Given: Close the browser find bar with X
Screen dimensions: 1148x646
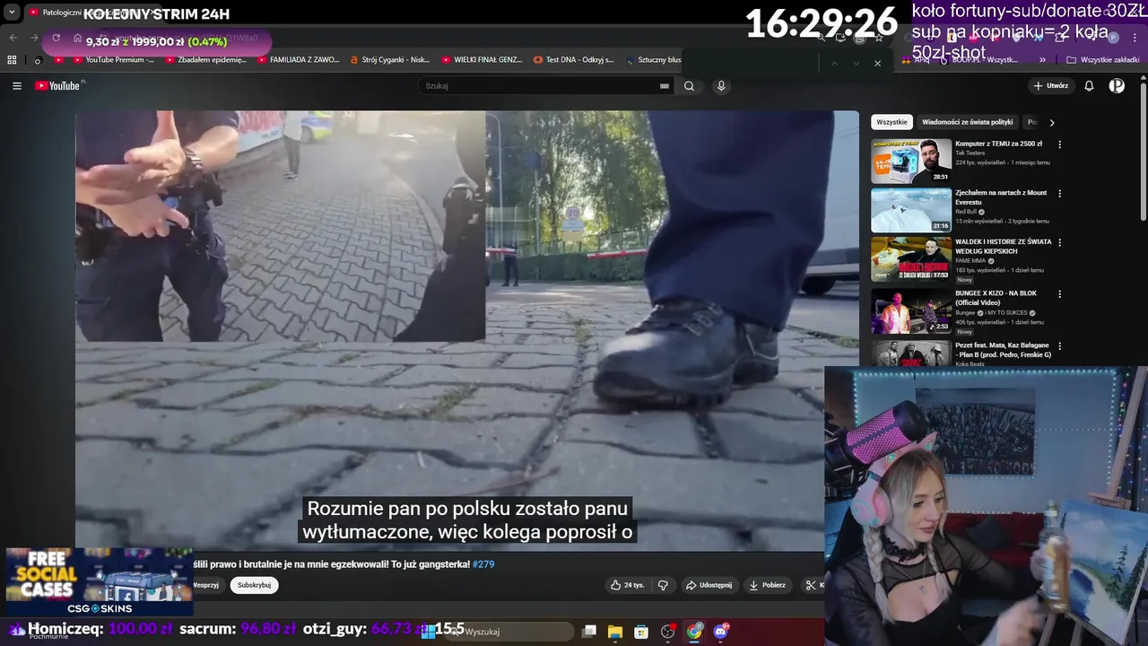Looking at the screenshot, I should click(x=877, y=64).
